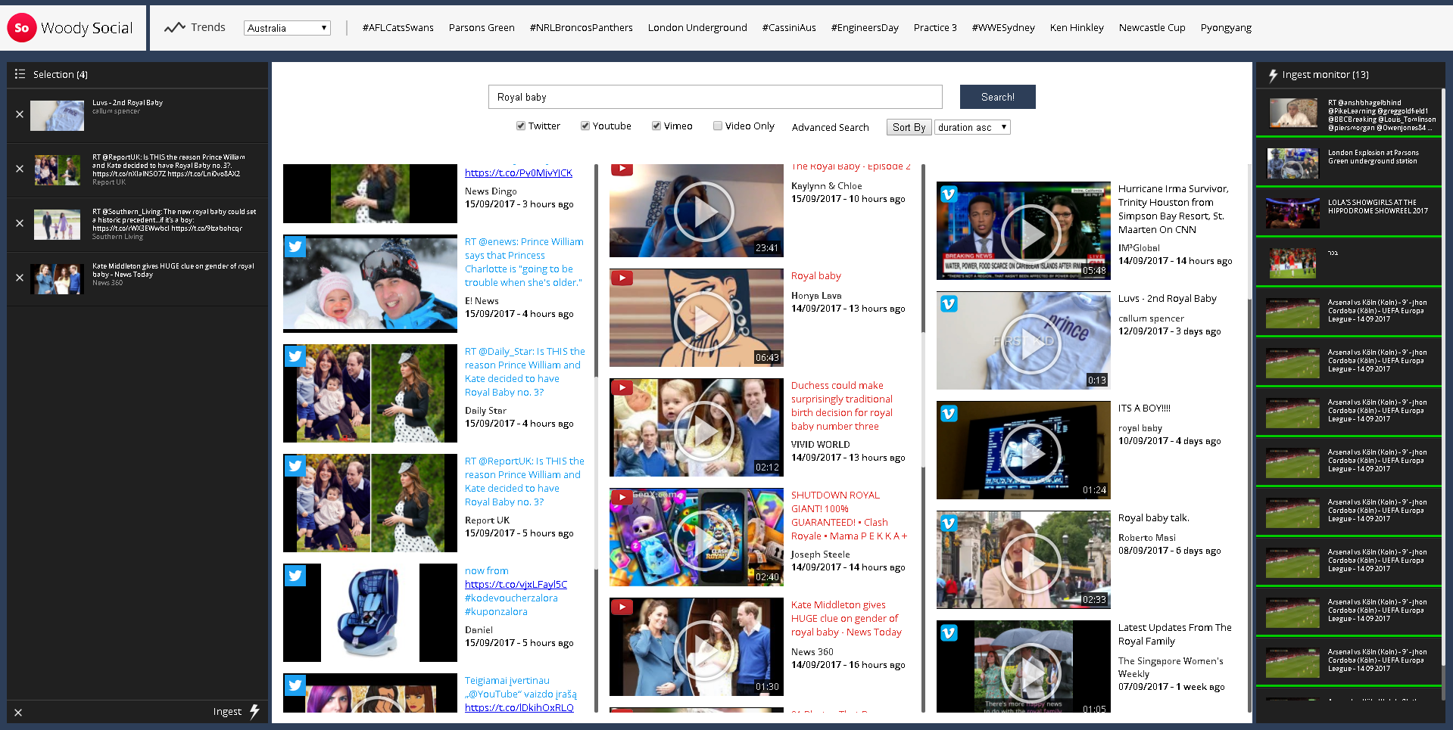Select the #AFLCatsSwans trend
The height and width of the screenshot is (730, 1453).
click(x=398, y=28)
